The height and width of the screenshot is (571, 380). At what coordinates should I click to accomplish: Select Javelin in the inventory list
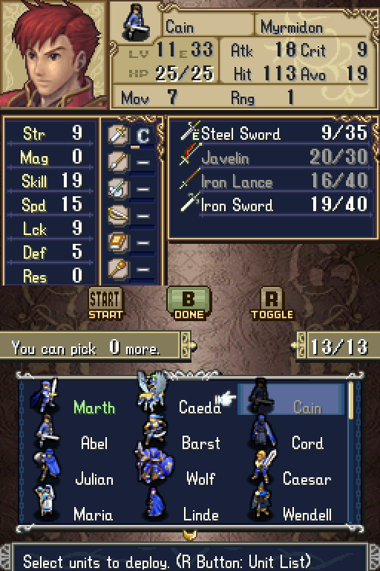(x=272, y=158)
